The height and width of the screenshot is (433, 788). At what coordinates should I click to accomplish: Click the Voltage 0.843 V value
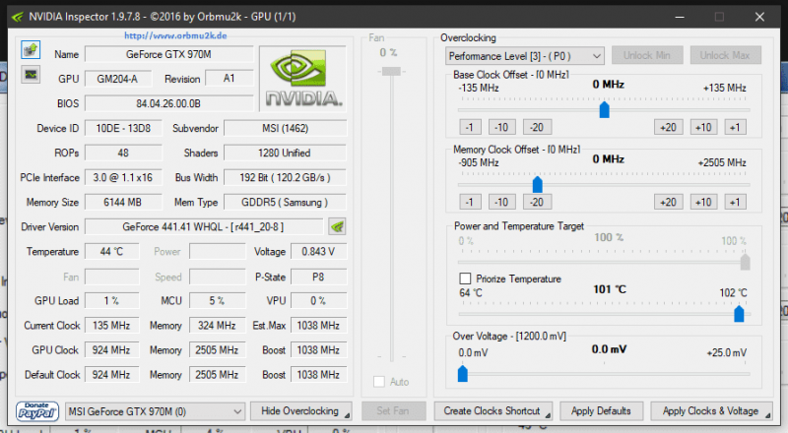(318, 252)
